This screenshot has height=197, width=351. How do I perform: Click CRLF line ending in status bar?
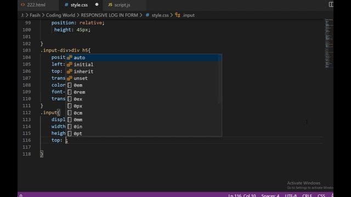click(x=307, y=195)
